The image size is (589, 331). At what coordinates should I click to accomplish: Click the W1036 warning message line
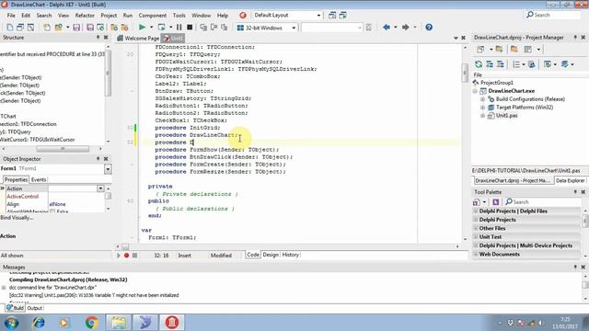point(94,295)
